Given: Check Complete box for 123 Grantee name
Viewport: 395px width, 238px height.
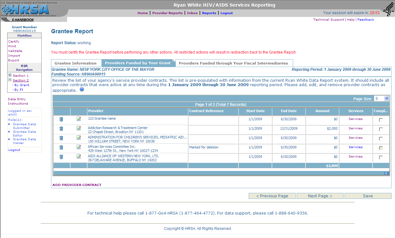Looking at the screenshot, I should pyautogui.click(x=381, y=120).
